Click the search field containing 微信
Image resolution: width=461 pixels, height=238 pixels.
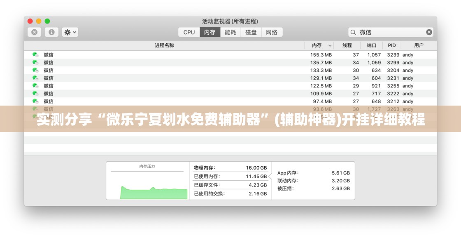click(x=391, y=32)
